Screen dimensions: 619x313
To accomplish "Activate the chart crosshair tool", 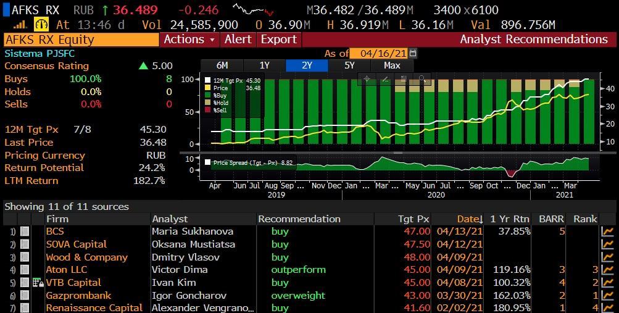I will pyautogui.click(x=367, y=79).
